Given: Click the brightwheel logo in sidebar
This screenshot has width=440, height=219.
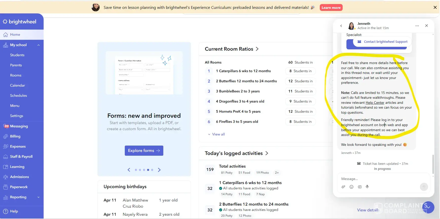Looking at the screenshot, I should tap(20, 22).
